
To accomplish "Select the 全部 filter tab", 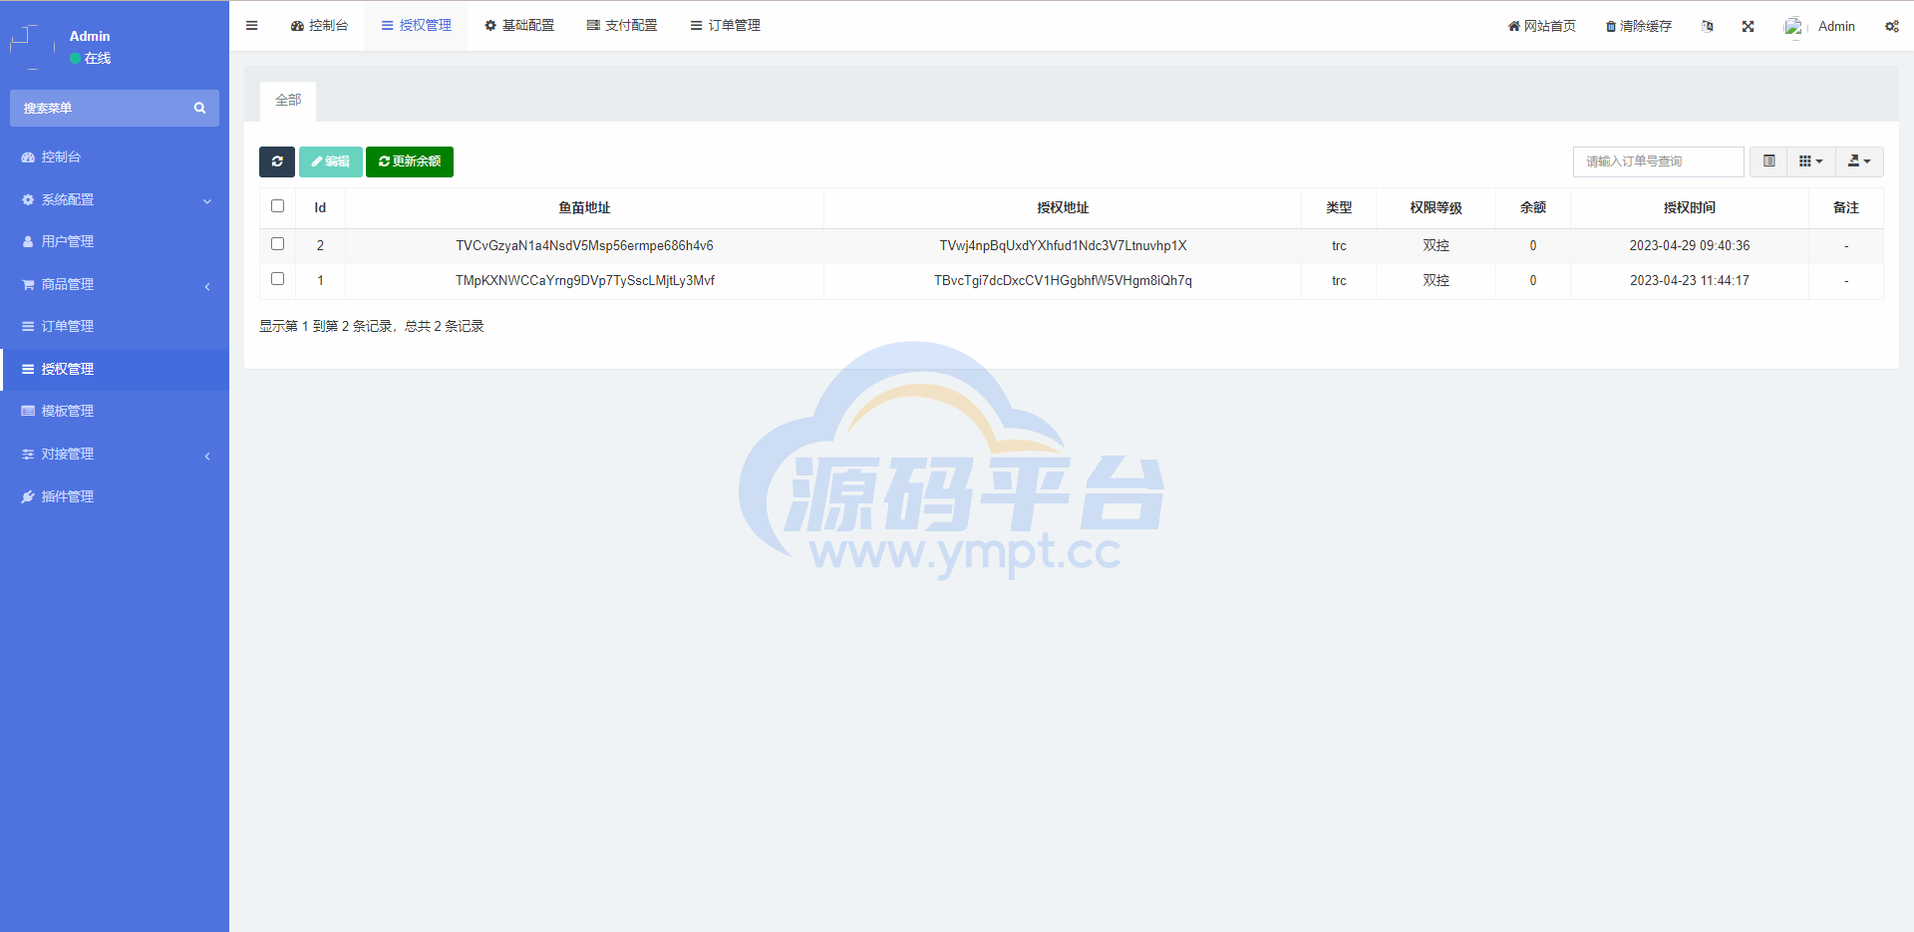I will coord(288,101).
